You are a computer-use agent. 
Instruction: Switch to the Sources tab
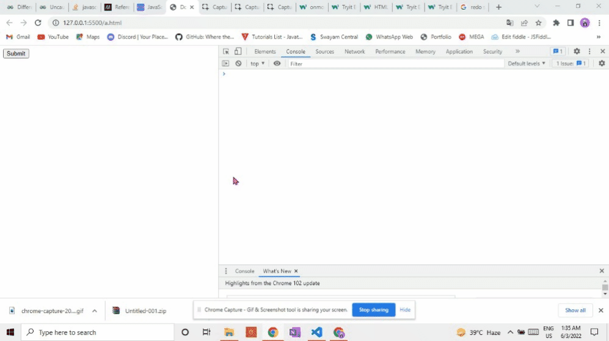(x=325, y=52)
